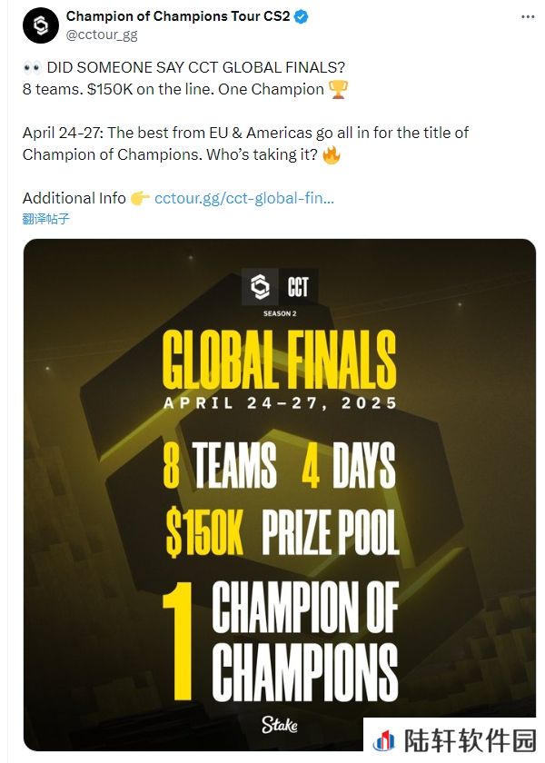Click the 8 TEAMS text on poster
545x763 pixels.
[x=220, y=465]
